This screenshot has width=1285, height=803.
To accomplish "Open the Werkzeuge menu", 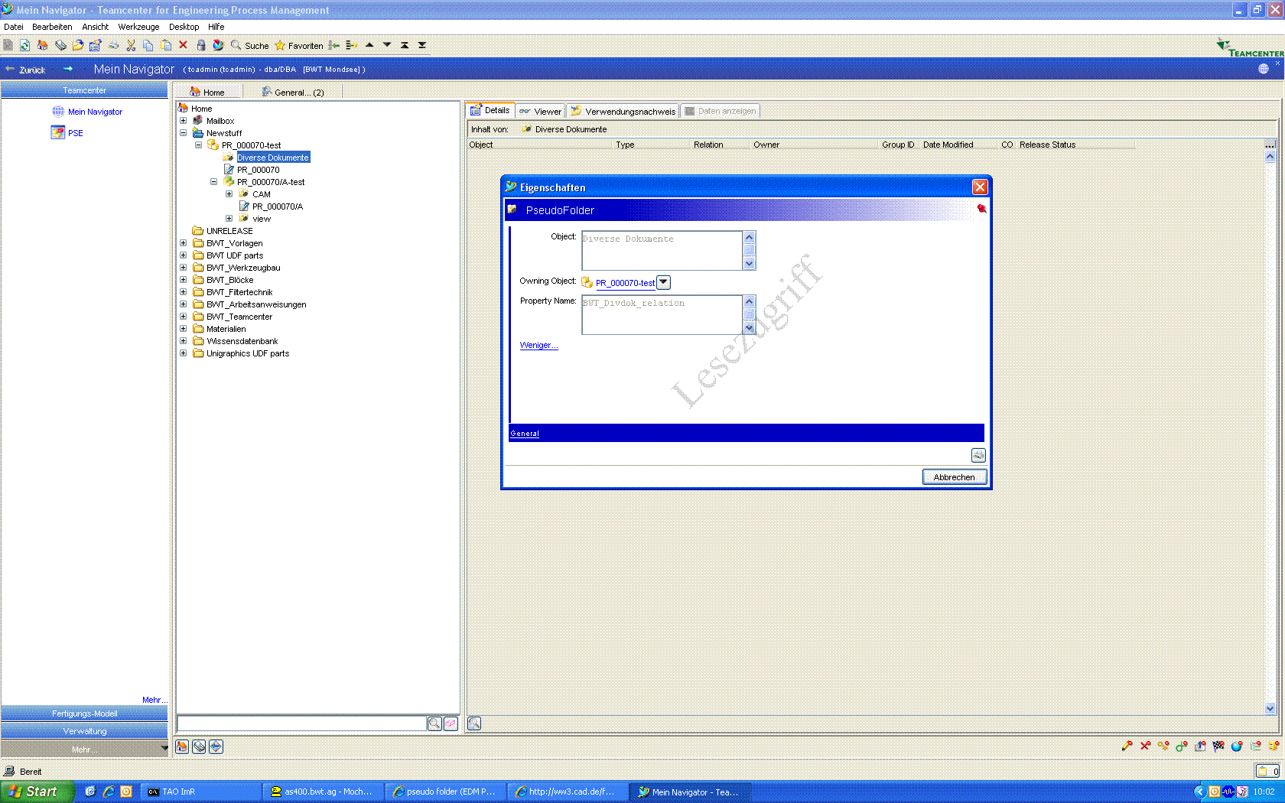I will [x=138, y=27].
